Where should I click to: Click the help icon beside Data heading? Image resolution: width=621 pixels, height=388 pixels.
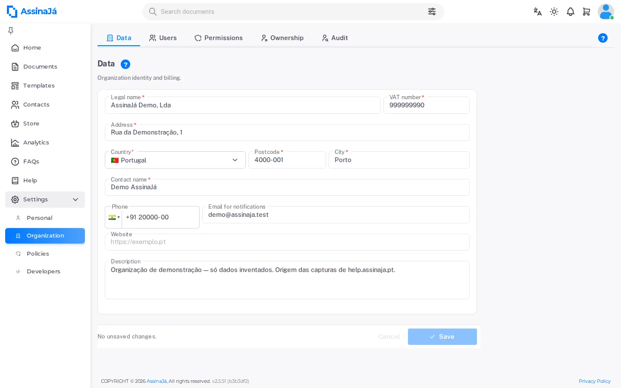[125, 64]
